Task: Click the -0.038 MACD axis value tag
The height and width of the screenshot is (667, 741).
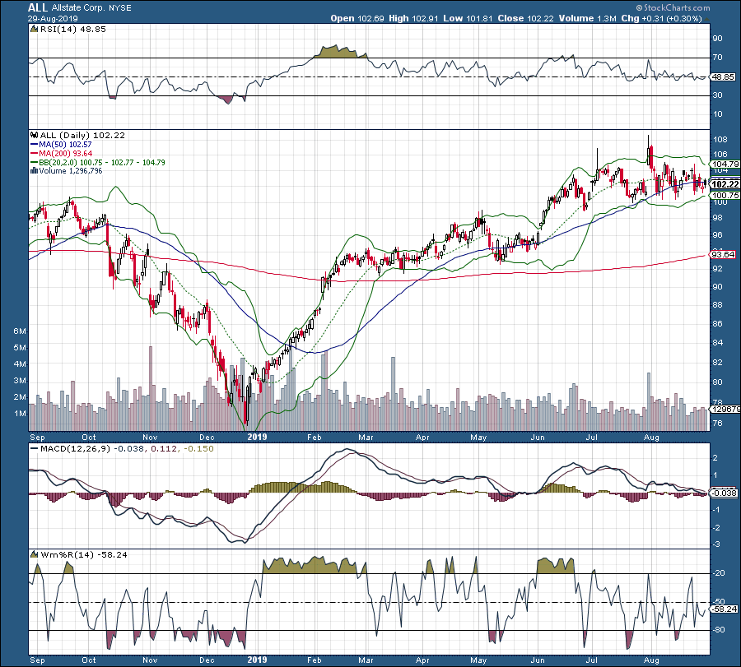Action: coord(725,493)
